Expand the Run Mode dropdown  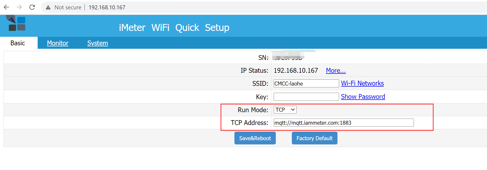tap(285, 110)
